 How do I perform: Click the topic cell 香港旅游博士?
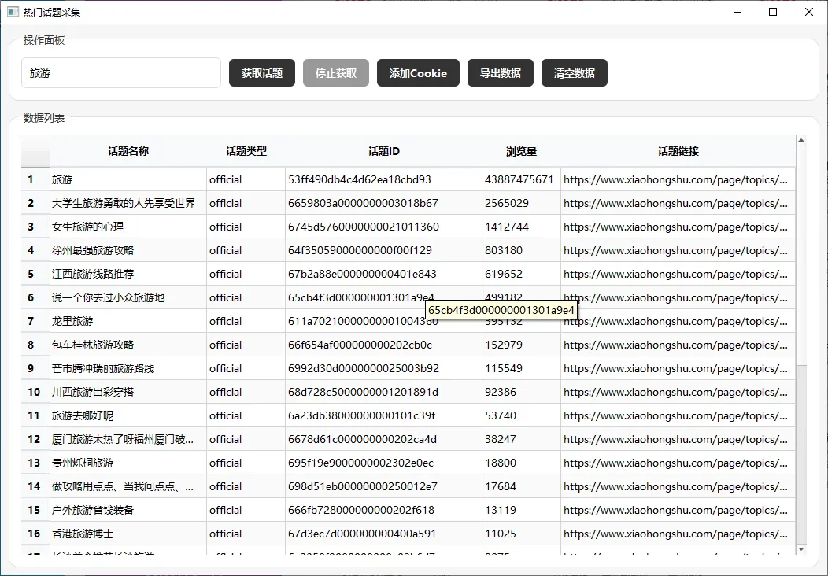click(128, 534)
